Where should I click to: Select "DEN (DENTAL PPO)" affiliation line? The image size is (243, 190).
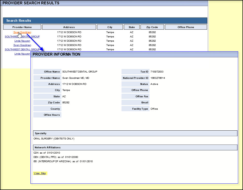coord(56,157)
